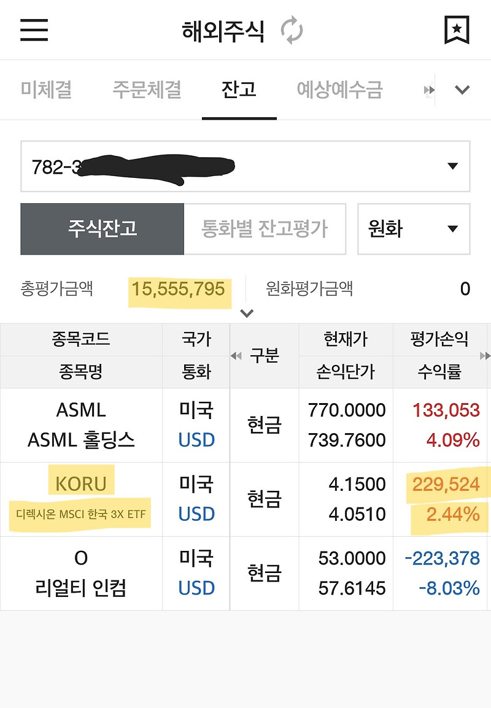Click the 총평가금액 value
This screenshot has width=491, height=708.
tap(179, 291)
